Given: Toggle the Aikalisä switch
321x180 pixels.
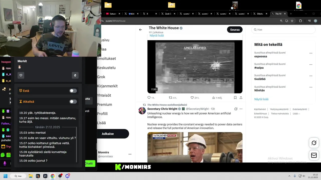Looking at the screenshot, I should tap(73, 101).
